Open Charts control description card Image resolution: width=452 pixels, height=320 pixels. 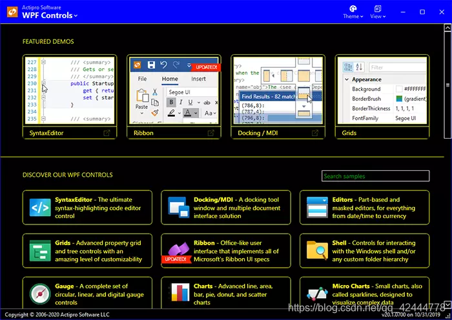coord(226,293)
